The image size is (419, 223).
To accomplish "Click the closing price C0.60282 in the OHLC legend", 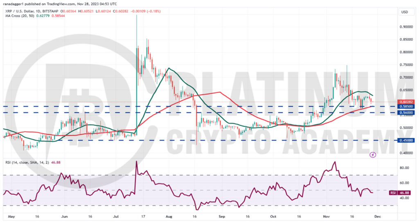I will [122, 11].
